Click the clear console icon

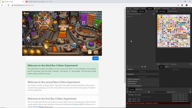130,92
